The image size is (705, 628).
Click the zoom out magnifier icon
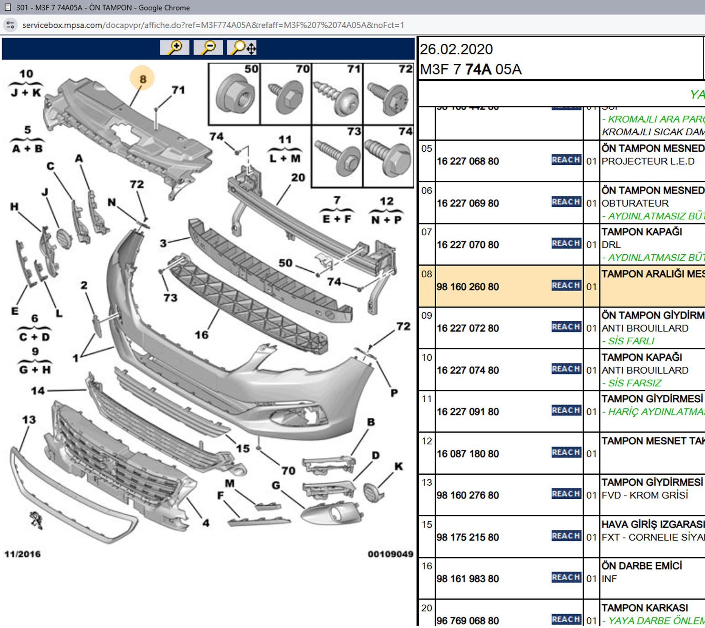tap(208, 48)
